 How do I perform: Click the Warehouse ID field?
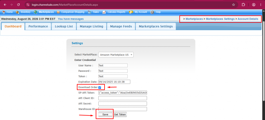coord(122,109)
